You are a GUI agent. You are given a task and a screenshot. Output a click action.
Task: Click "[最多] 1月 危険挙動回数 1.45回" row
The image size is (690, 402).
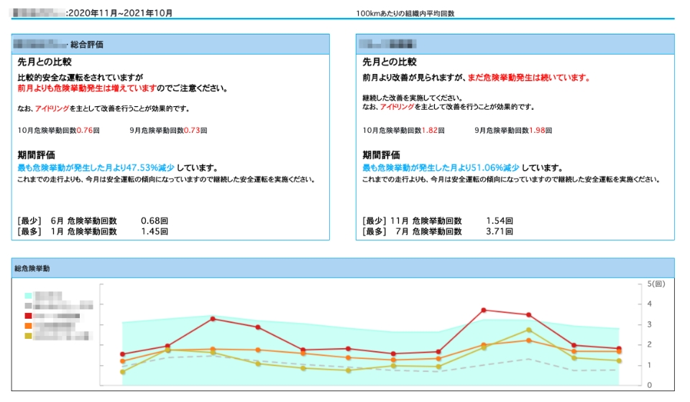(x=93, y=232)
